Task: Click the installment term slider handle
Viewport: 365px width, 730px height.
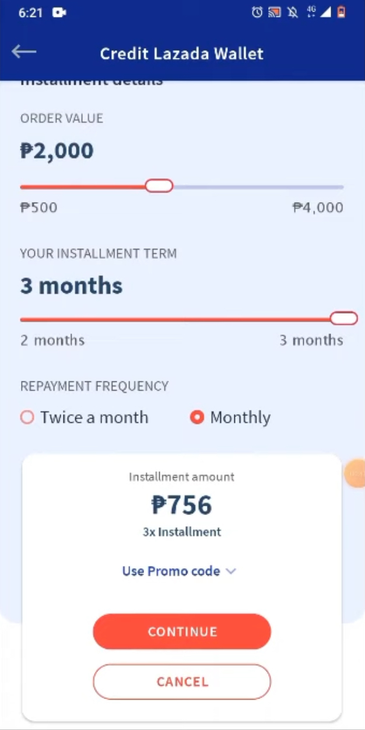Action: point(343,319)
